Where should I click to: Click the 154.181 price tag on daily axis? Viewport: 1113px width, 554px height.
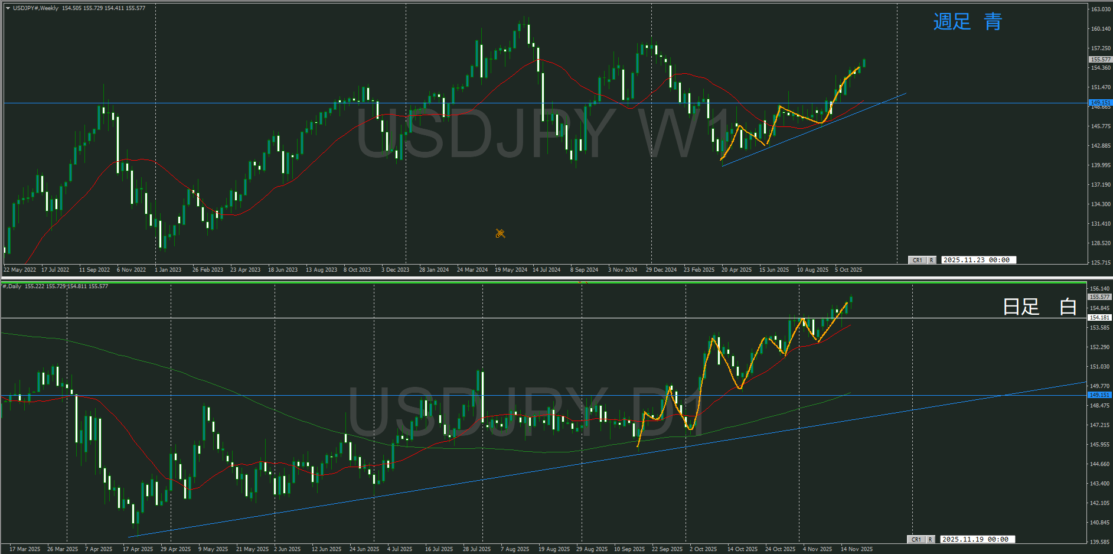point(1099,318)
